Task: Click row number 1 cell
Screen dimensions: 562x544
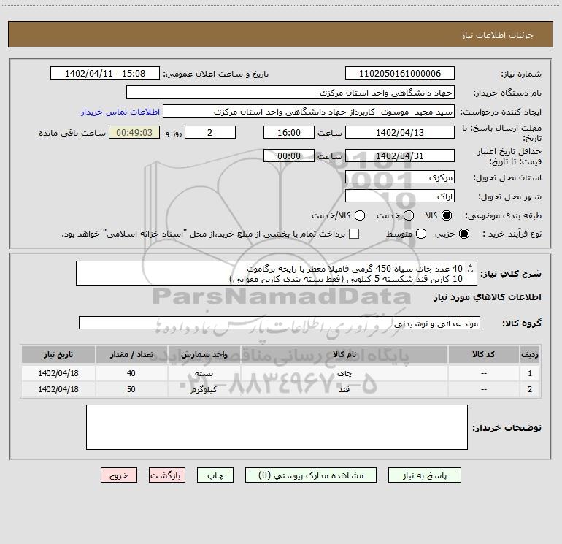Action: 530,373
